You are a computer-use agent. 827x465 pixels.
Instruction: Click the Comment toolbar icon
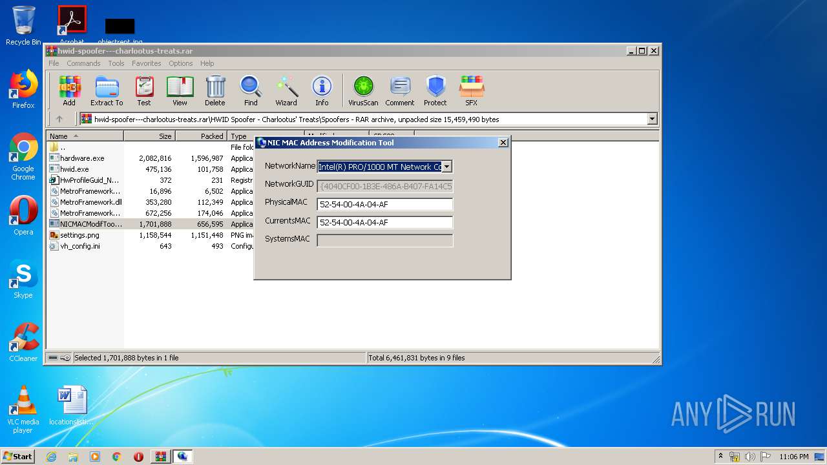[x=400, y=90]
